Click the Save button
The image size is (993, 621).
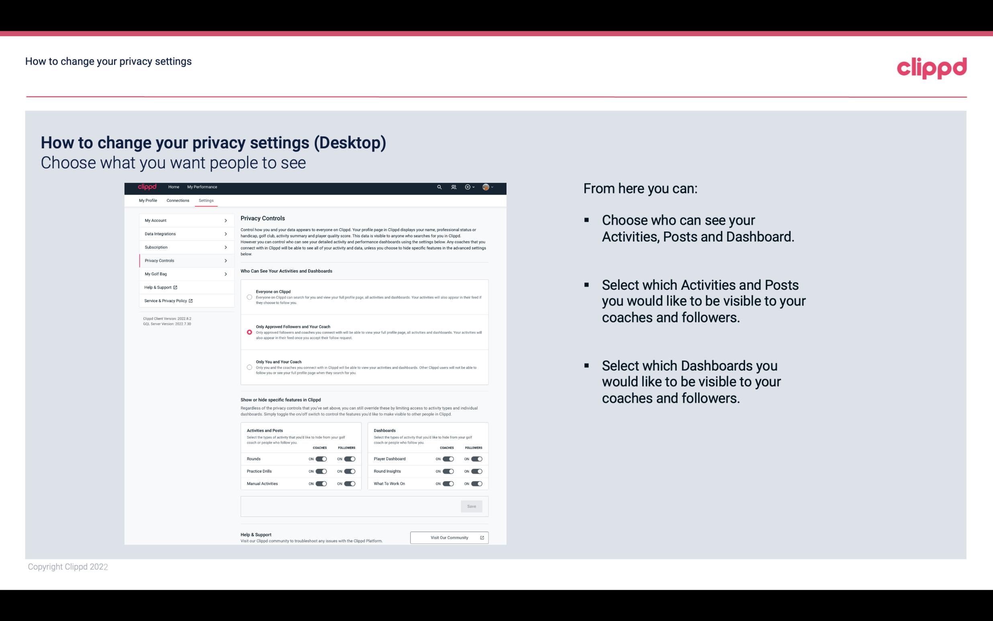471,506
